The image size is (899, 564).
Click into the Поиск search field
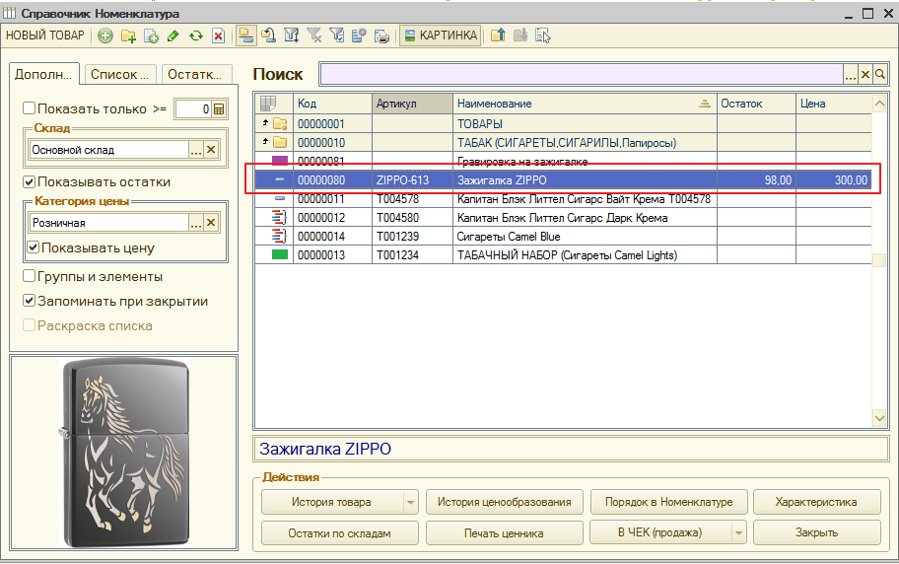click(x=582, y=74)
